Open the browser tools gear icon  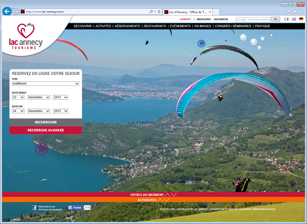coord(301,11)
